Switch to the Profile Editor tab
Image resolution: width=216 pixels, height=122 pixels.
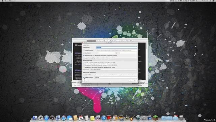point(113,41)
